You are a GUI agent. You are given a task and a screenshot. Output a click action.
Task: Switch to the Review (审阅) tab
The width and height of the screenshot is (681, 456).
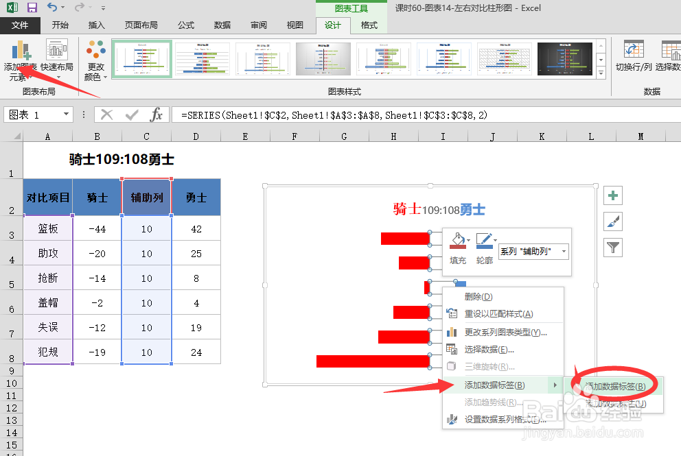(259, 25)
